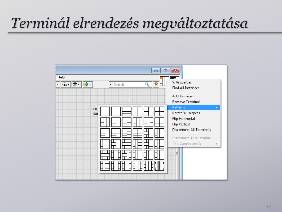Viewport: 282px width, 212px height.
Task: Open the Resize Objects dropdown
Action: pos(76,84)
